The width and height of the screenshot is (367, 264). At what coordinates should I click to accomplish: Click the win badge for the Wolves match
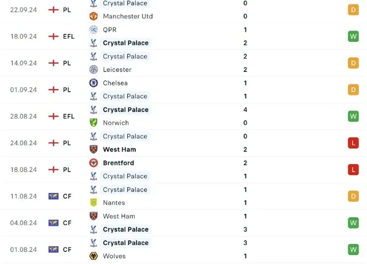pyautogui.click(x=353, y=250)
